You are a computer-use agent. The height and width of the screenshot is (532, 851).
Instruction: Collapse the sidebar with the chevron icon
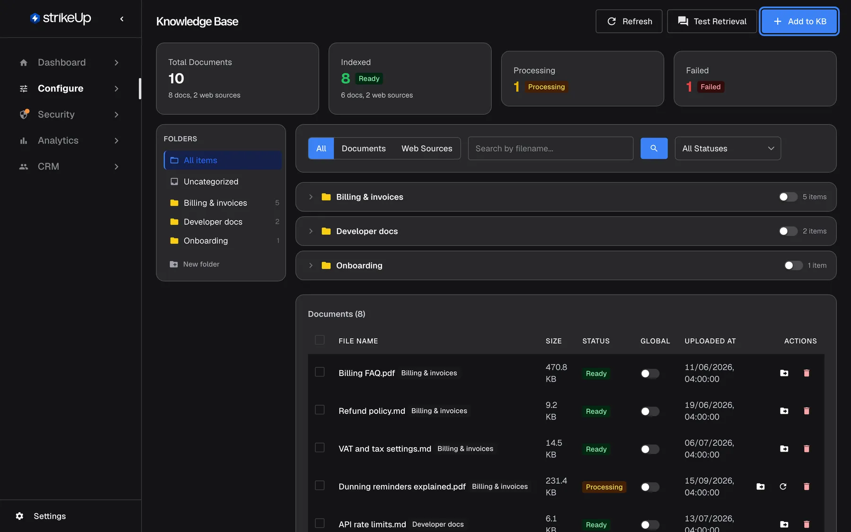coord(122,19)
